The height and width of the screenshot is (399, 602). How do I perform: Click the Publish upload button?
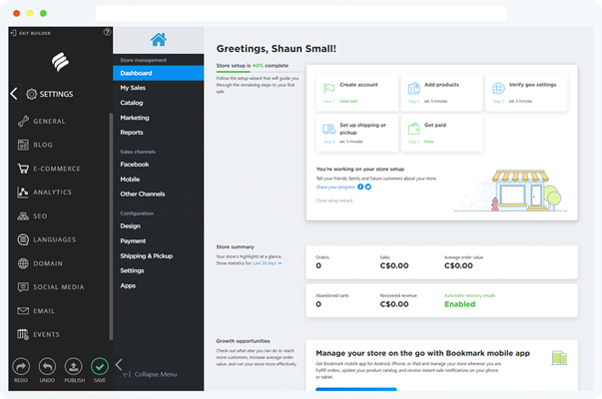[73, 367]
